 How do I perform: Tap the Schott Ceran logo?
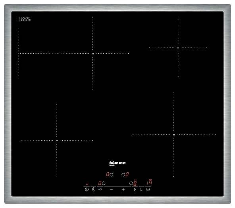click(25, 19)
